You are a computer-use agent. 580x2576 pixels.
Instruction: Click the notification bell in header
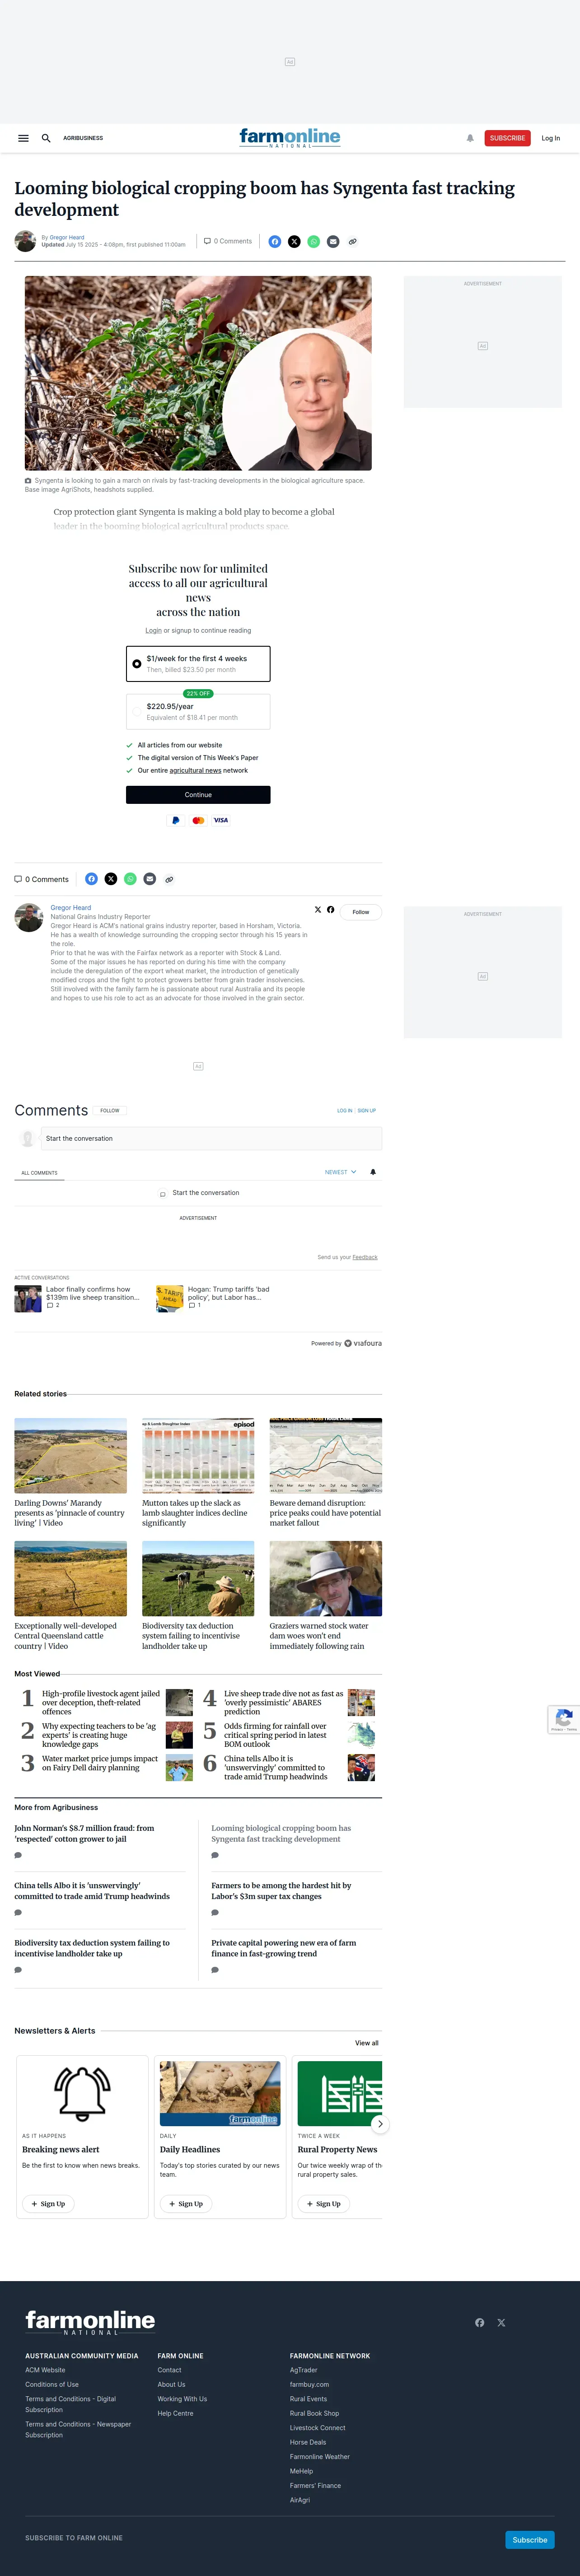coord(470,138)
